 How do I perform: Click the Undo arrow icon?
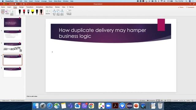click(x=27, y=4)
